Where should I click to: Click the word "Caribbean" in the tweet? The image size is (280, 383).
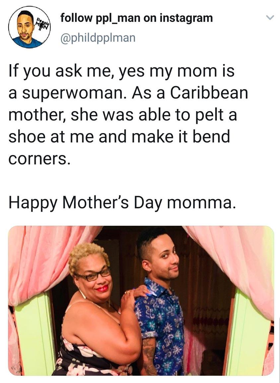coord(209,93)
